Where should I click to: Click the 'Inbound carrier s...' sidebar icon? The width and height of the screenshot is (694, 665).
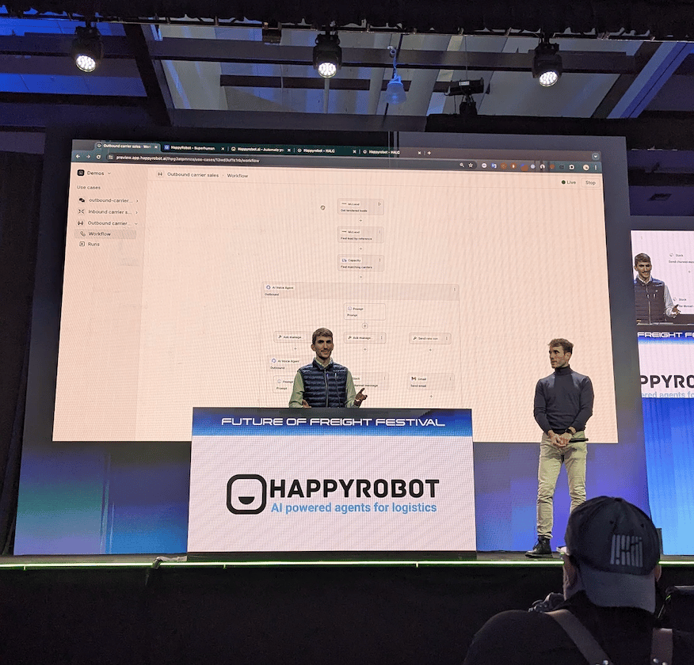pyautogui.click(x=81, y=212)
